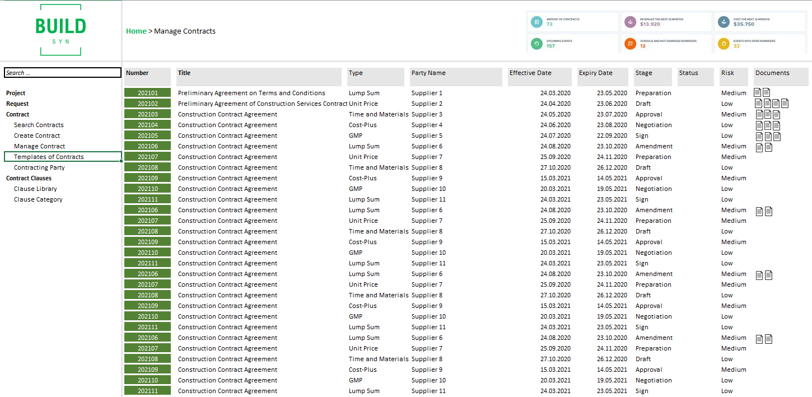
Task: Open the Upcoming Events green icon
Action: click(536, 44)
